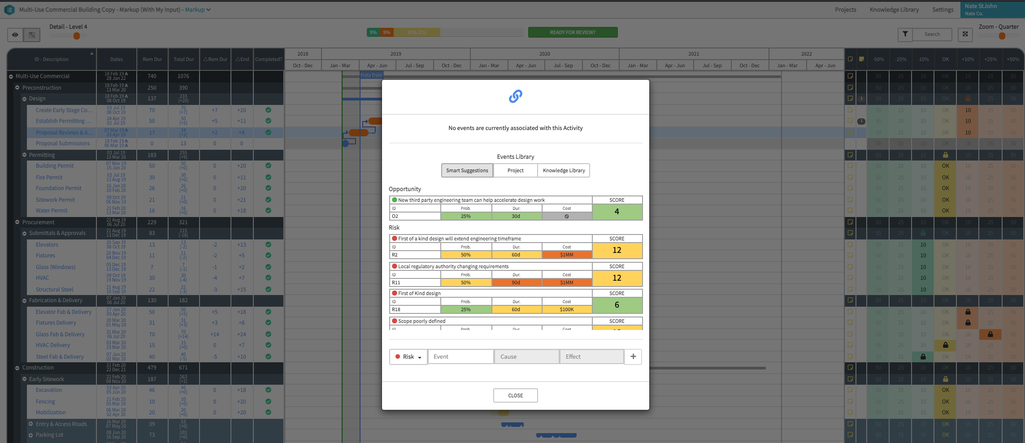Collapse the Permitting group
This screenshot has height=443, width=1025.
(25, 155)
